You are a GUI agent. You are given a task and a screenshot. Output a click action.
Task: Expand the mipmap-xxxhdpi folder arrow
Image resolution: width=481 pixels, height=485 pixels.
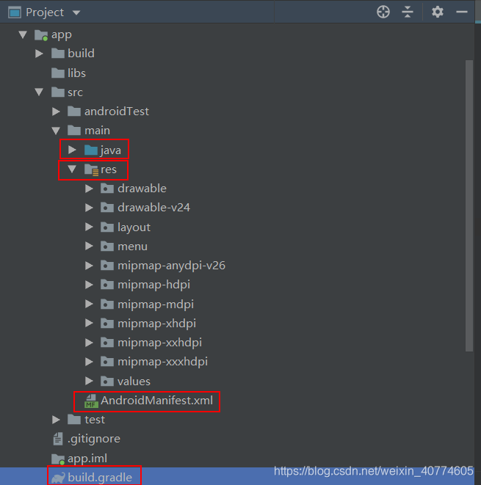click(x=89, y=362)
